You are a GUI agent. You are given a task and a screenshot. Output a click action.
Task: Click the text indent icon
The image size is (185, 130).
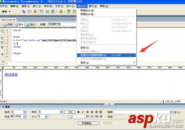point(101,116)
